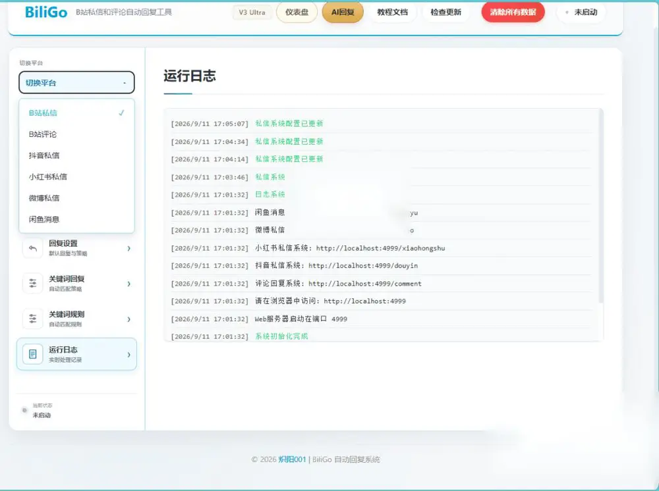Open 教程文档 tutorial docs
Viewport: 659px width, 491px height.
[392, 12]
